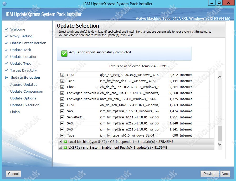
Task: Select the Update Type step
Action: coord(21,64)
